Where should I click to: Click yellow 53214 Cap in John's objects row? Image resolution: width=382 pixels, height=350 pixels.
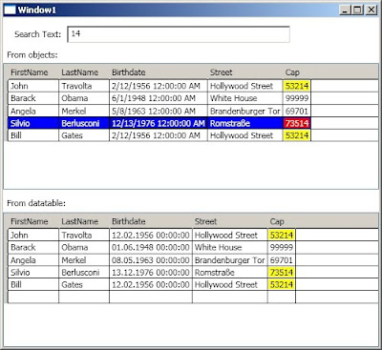tap(297, 86)
